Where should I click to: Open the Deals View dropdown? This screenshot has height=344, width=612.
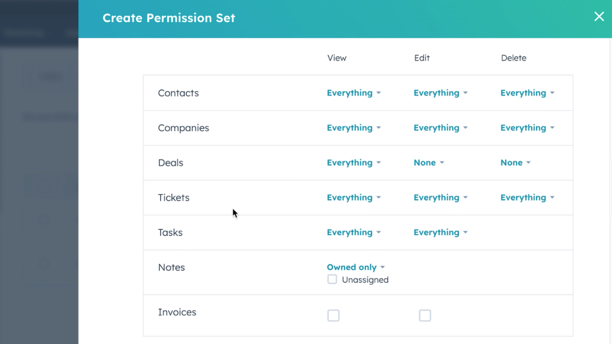tap(354, 162)
